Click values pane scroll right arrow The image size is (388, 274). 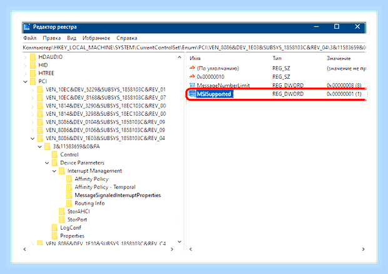click(x=363, y=249)
